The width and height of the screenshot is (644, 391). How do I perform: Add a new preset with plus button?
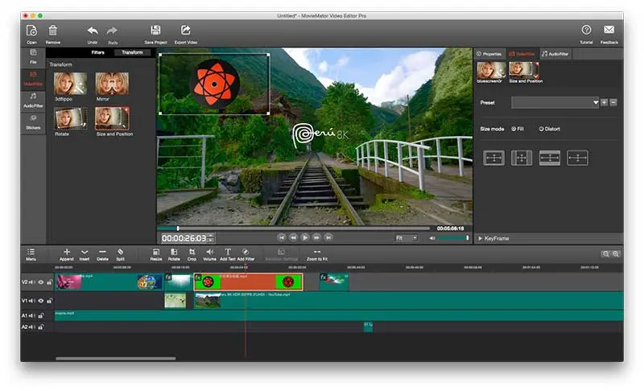(605, 102)
